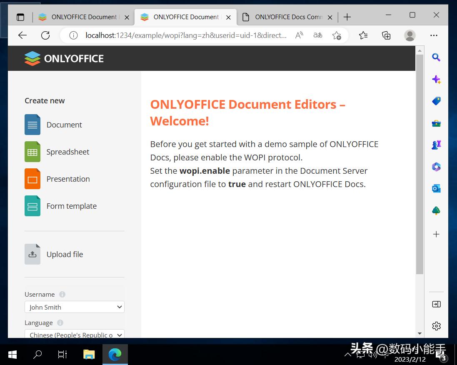This screenshot has width=457, height=365.
Task: Open the Language dropdown set to Chinese
Action: tap(74, 335)
